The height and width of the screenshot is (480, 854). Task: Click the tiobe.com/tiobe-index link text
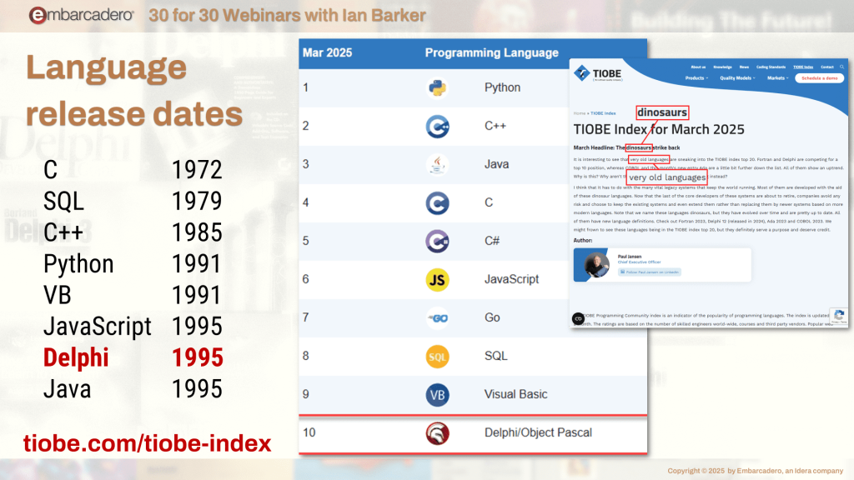coord(147,443)
